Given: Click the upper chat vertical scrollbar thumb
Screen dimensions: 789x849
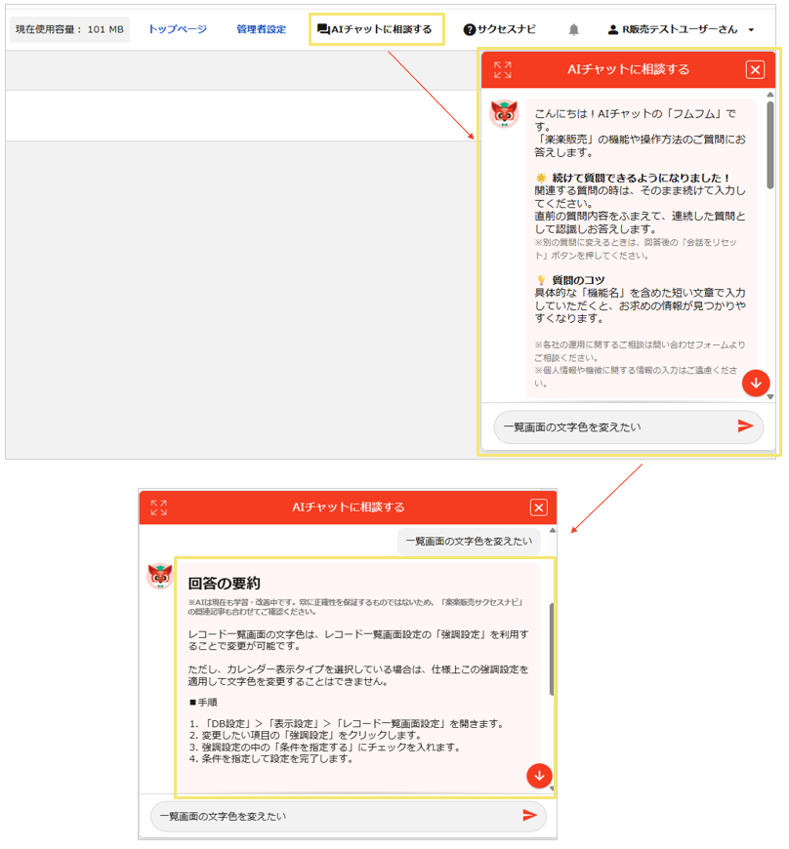Looking at the screenshot, I should [x=770, y=145].
